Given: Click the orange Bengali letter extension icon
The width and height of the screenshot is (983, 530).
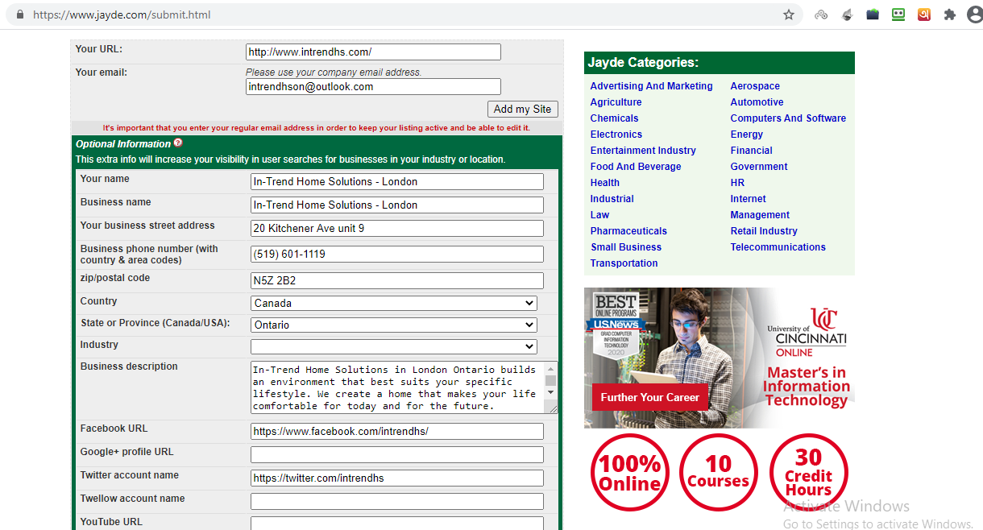Looking at the screenshot, I should (x=924, y=14).
